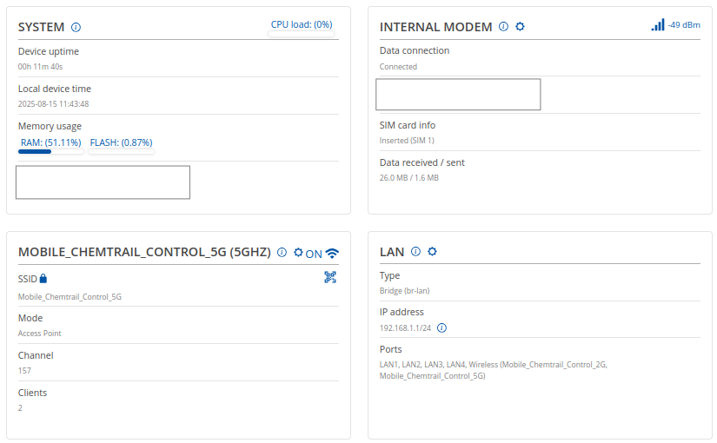Click the LAN Type label
This screenshot has width=717, height=443.
point(389,275)
